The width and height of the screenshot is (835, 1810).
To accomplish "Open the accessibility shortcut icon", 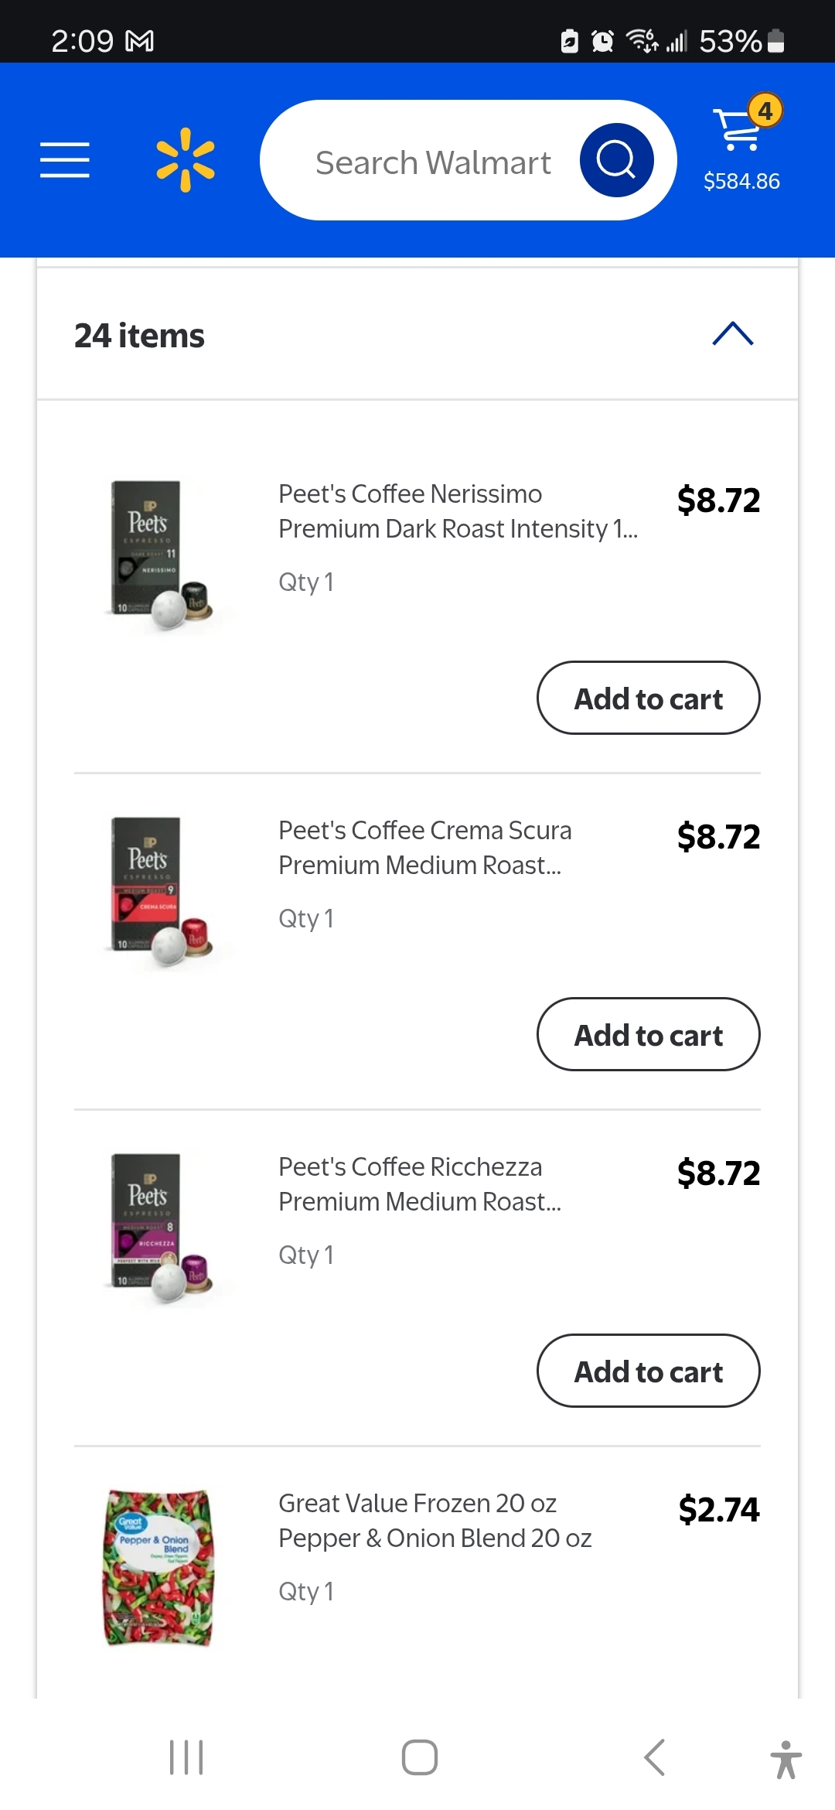I will pyautogui.click(x=786, y=1759).
